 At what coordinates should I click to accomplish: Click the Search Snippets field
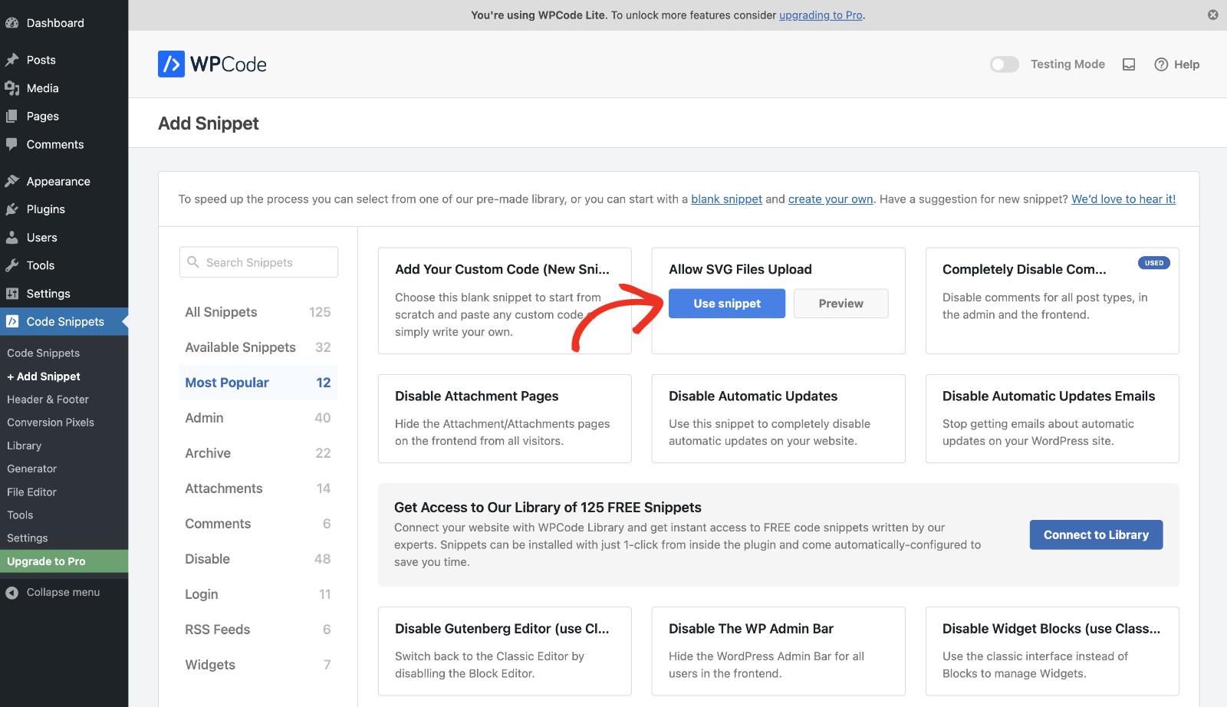(258, 261)
